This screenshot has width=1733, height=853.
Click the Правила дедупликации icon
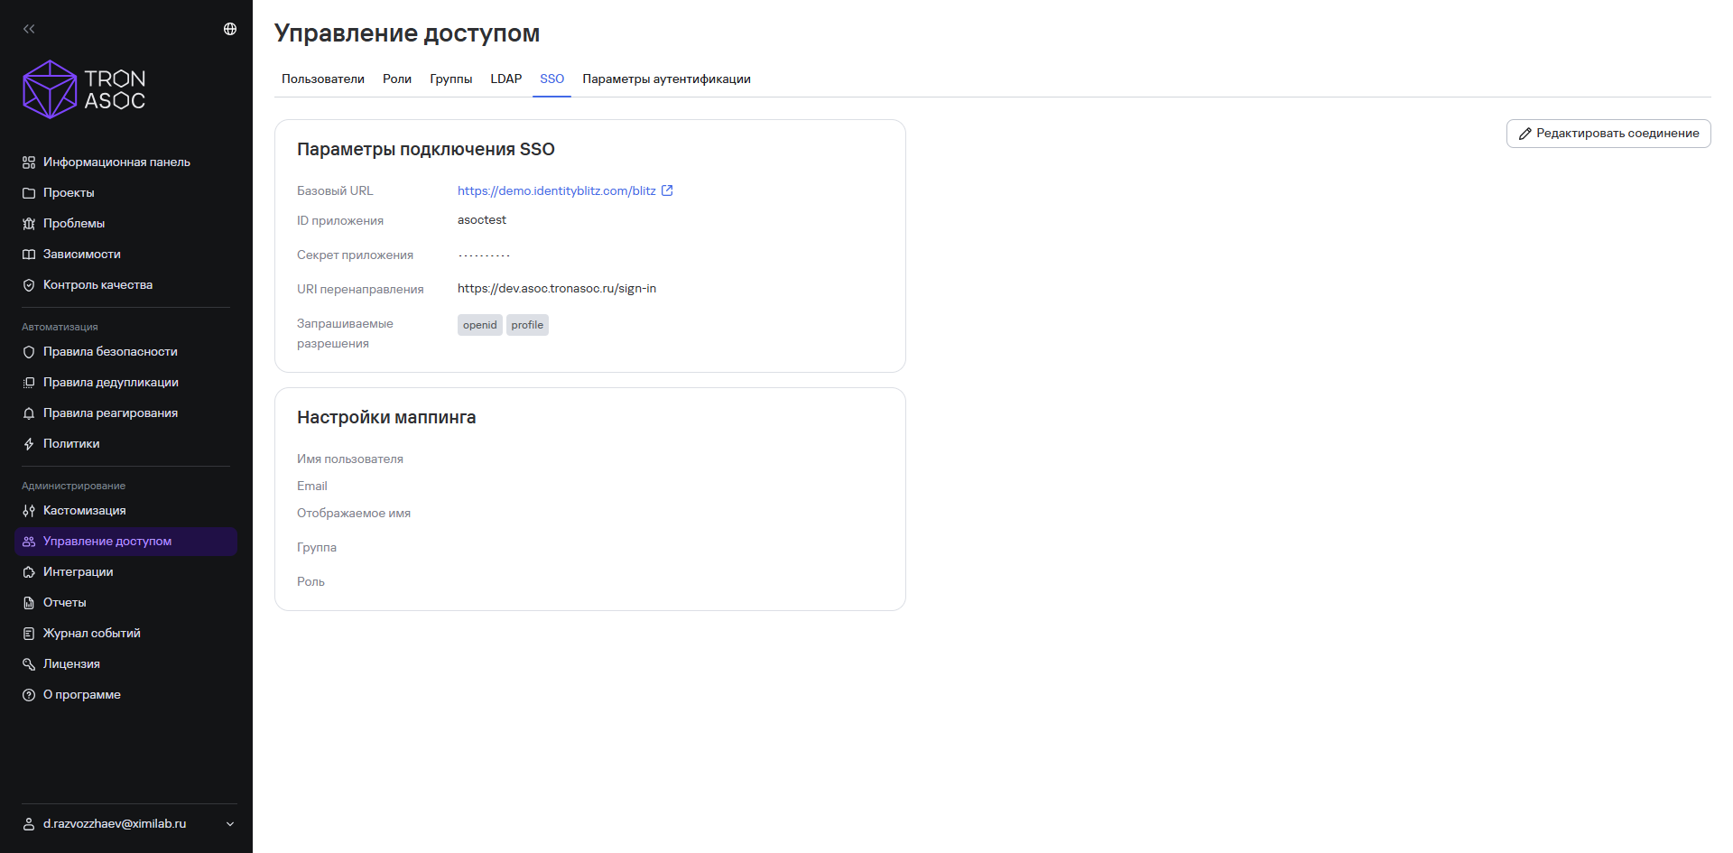tap(29, 383)
